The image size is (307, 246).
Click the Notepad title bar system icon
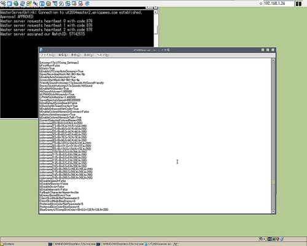(x=41, y=50)
